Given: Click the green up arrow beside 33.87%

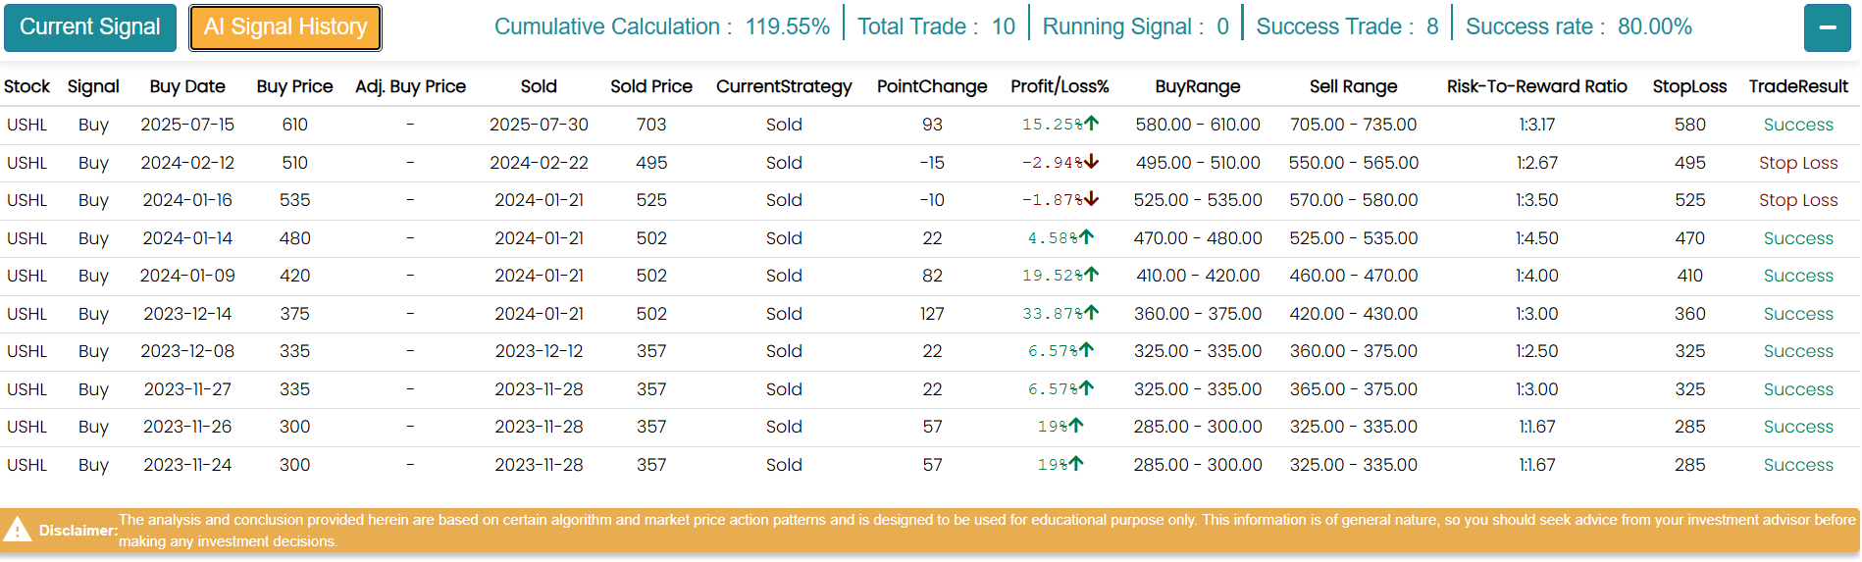Looking at the screenshot, I should (x=1091, y=313).
